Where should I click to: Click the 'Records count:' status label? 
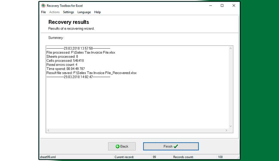(x=183, y=157)
